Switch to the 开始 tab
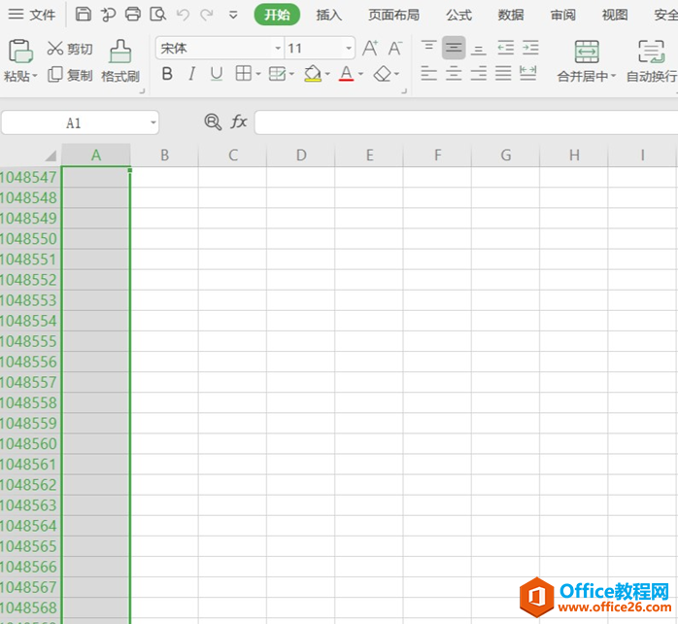This screenshot has height=624, width=678. click(277, 15)
